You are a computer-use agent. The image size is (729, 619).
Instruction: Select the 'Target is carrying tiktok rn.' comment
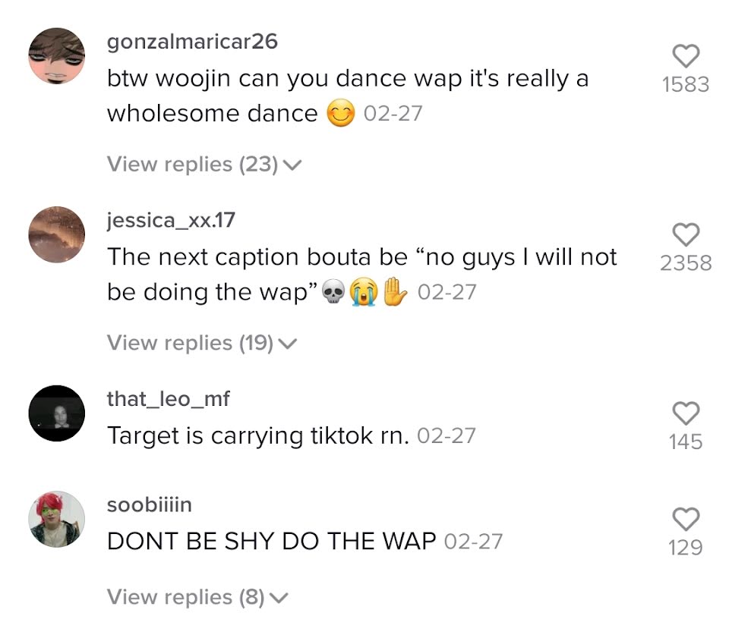pyautogui.click(x=258, y=435)
